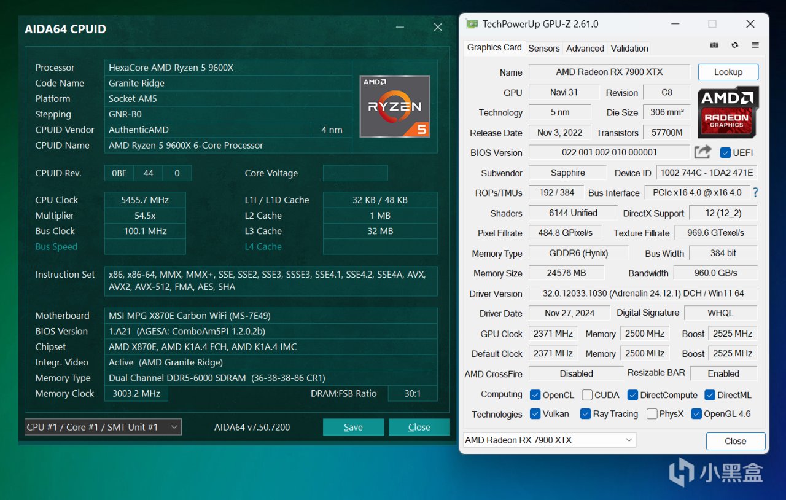Click the Save button in AIDA64
The width and height of the screenshot is (786, 500).
point(353,427)
